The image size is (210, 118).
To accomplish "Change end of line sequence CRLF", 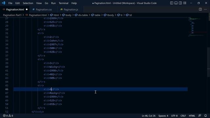I will click(183, 116).
